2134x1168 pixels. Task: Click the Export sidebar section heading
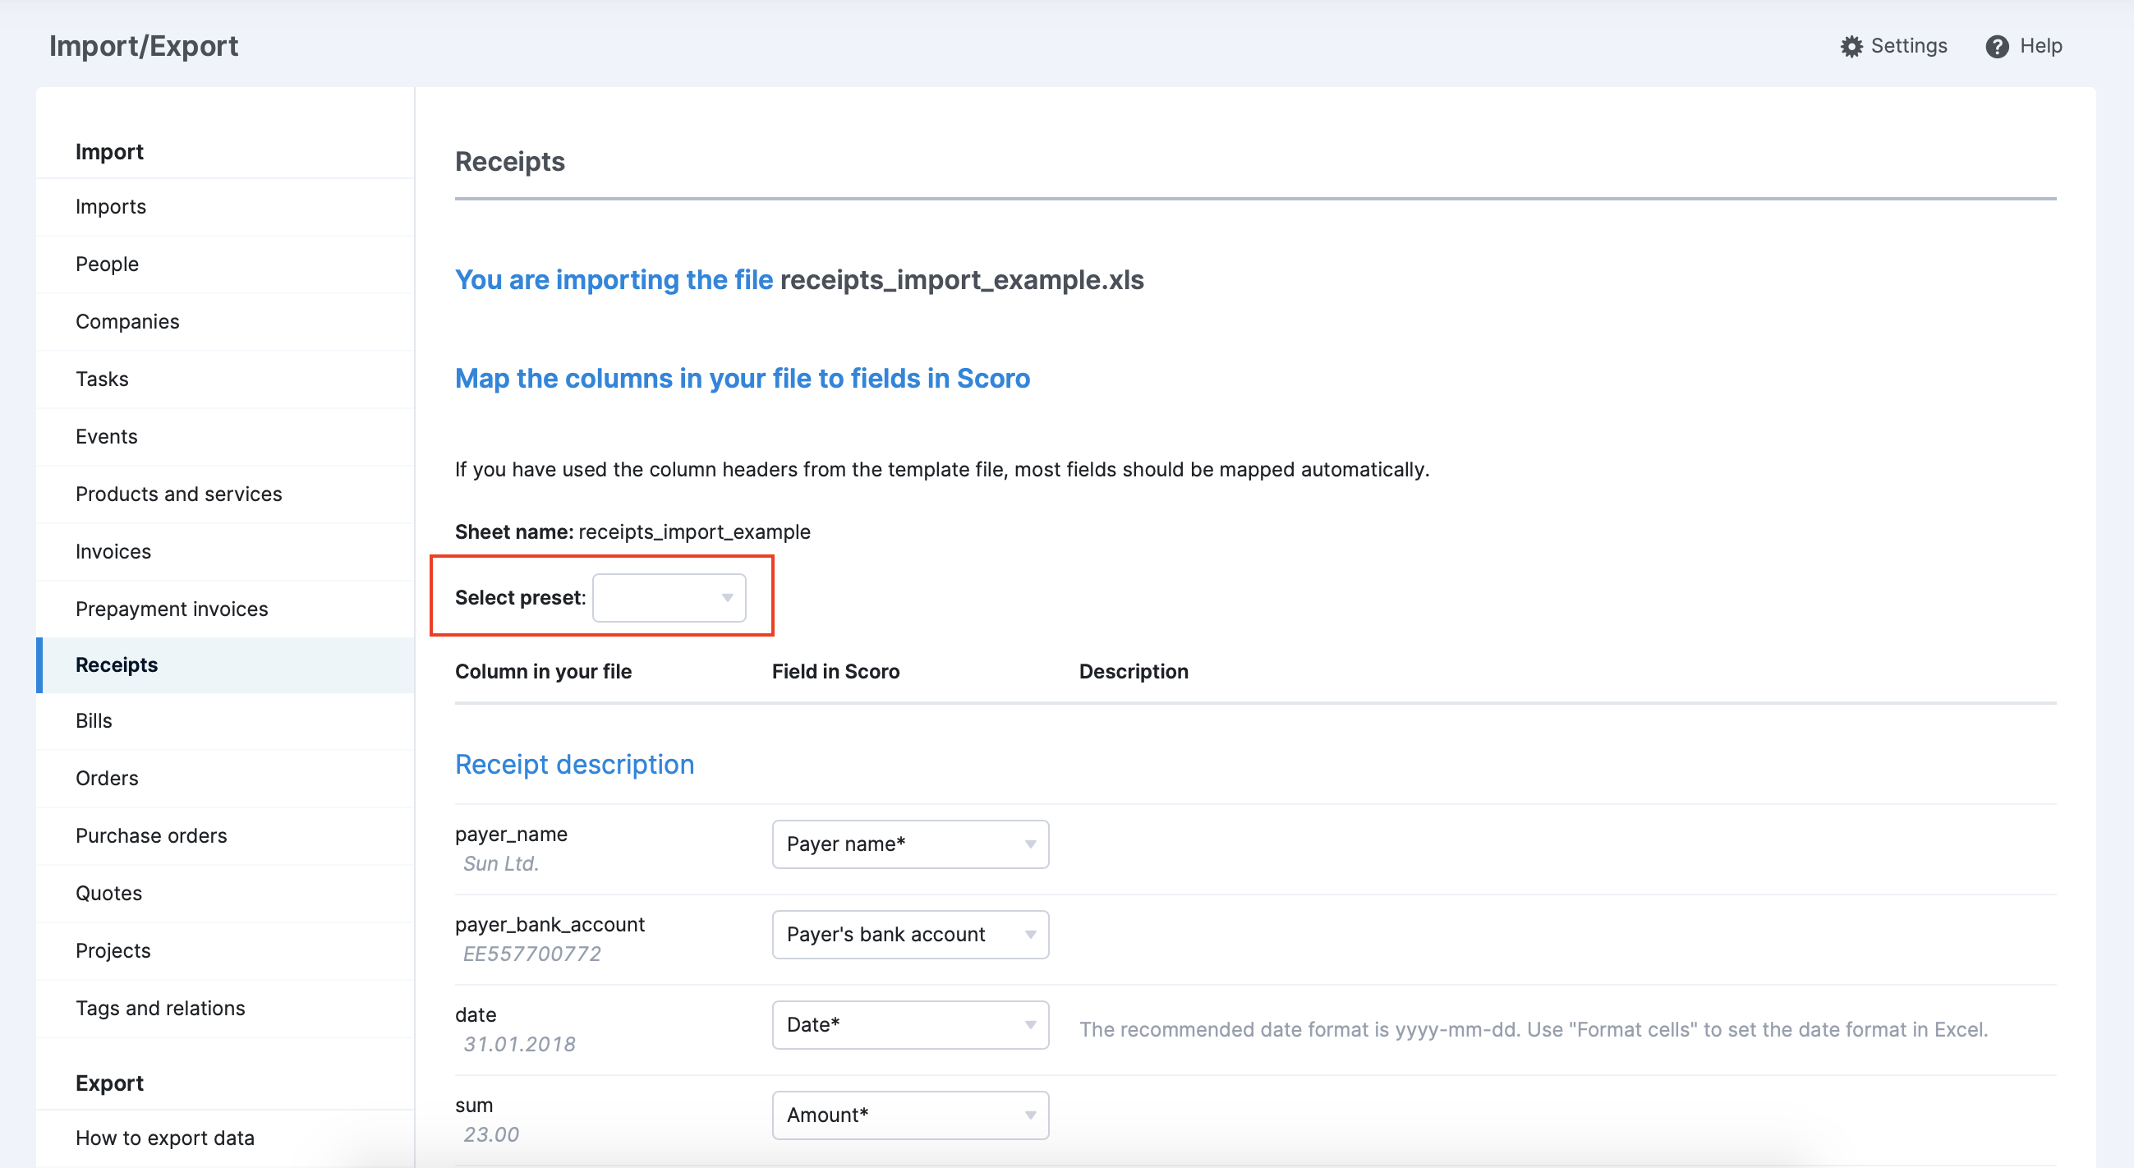pyautogui.click(x=109, y=1083)
